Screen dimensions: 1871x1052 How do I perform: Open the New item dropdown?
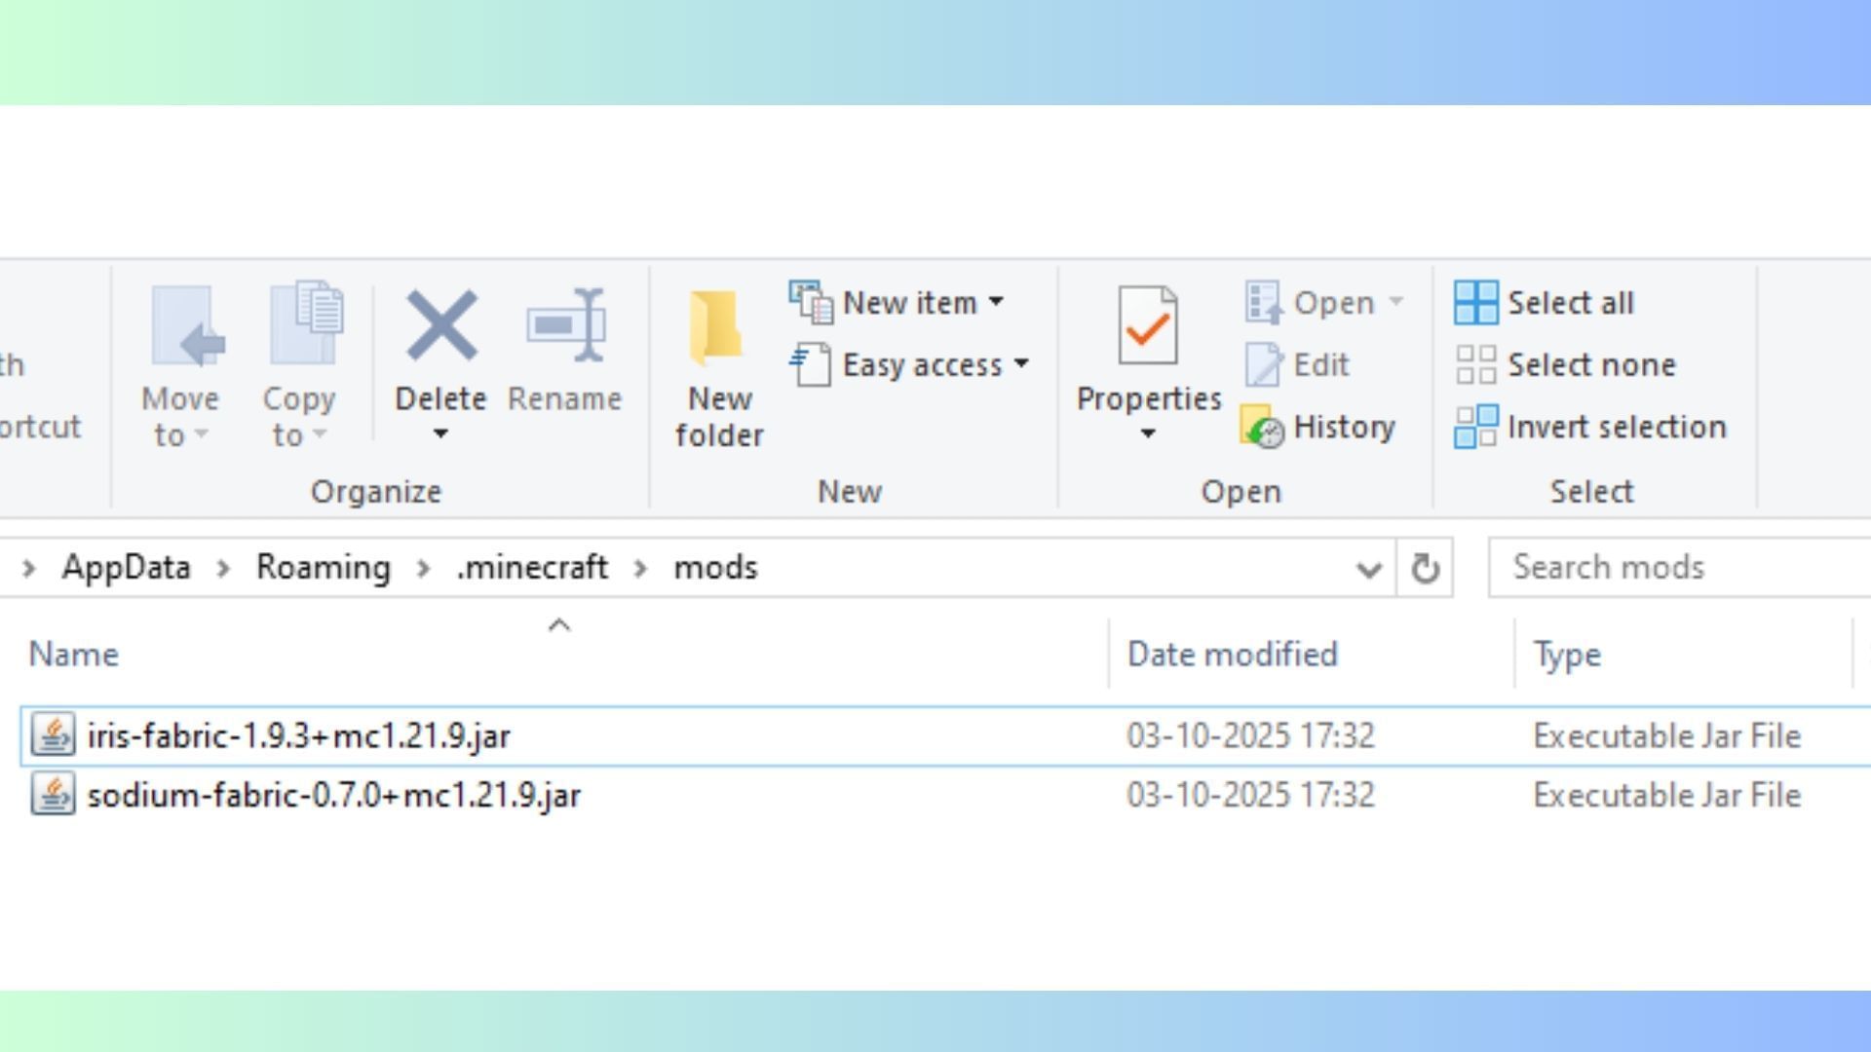(909, 303)
